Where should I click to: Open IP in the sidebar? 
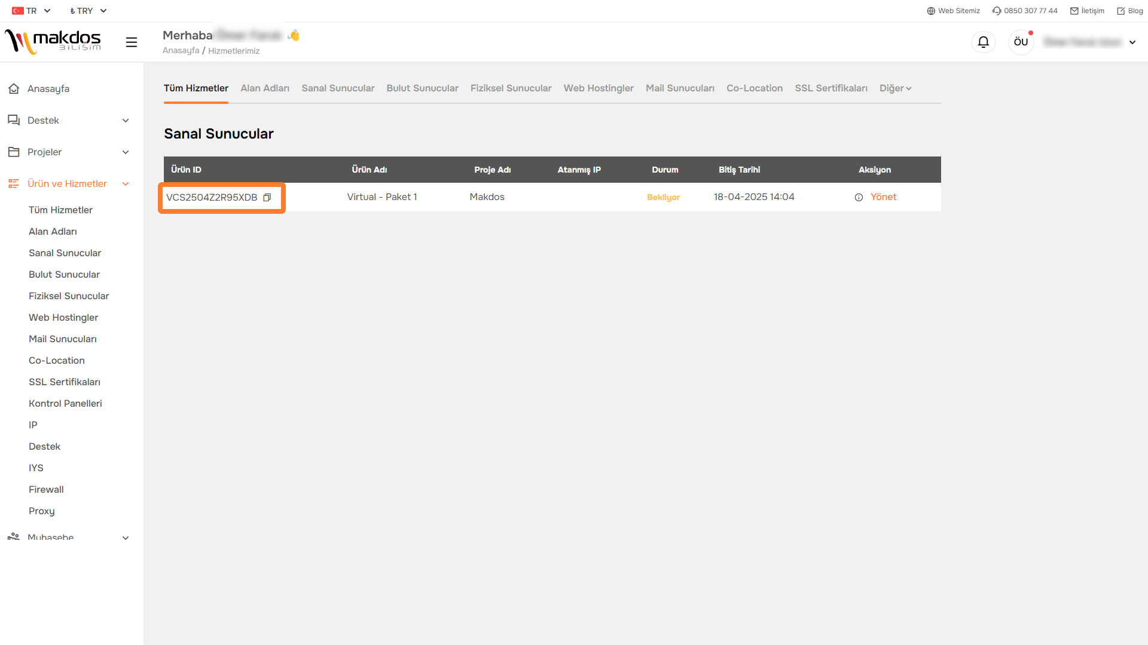(x=33, y=425)
